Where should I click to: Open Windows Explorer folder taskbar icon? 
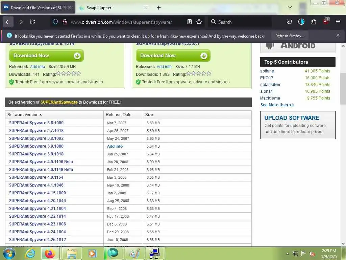pos(72,253)
